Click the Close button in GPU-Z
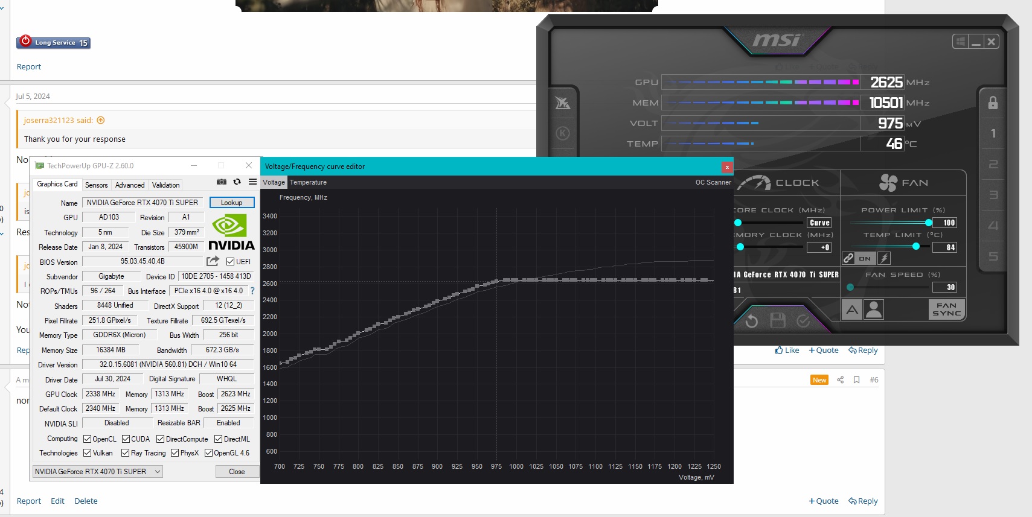Image resolution: width=1032 pixels, height=517 pixels. point(237,472)
